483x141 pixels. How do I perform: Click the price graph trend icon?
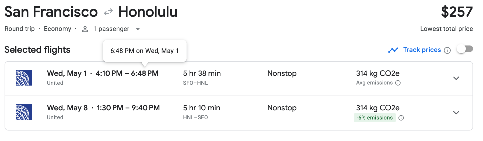(393, 50)
